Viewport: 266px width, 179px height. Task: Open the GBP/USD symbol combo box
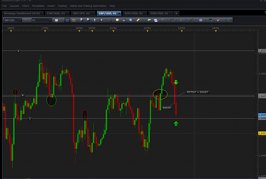coord(13,20)
